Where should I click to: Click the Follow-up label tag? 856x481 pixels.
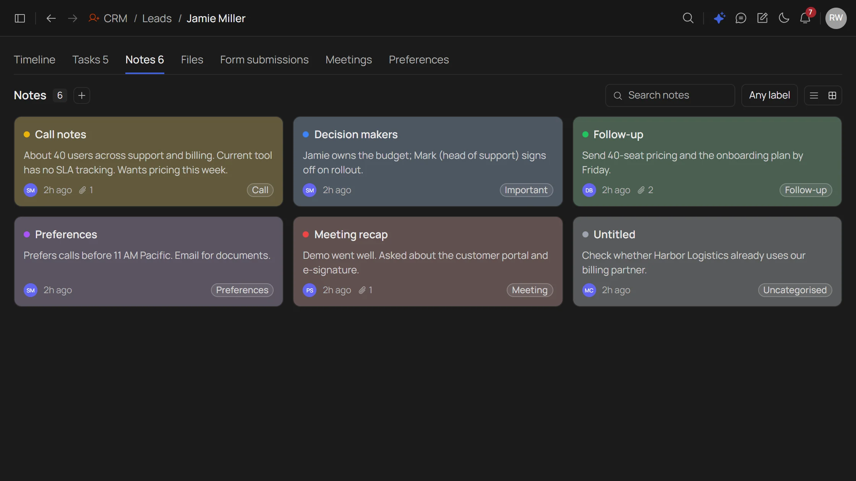(x=806, y=190)
